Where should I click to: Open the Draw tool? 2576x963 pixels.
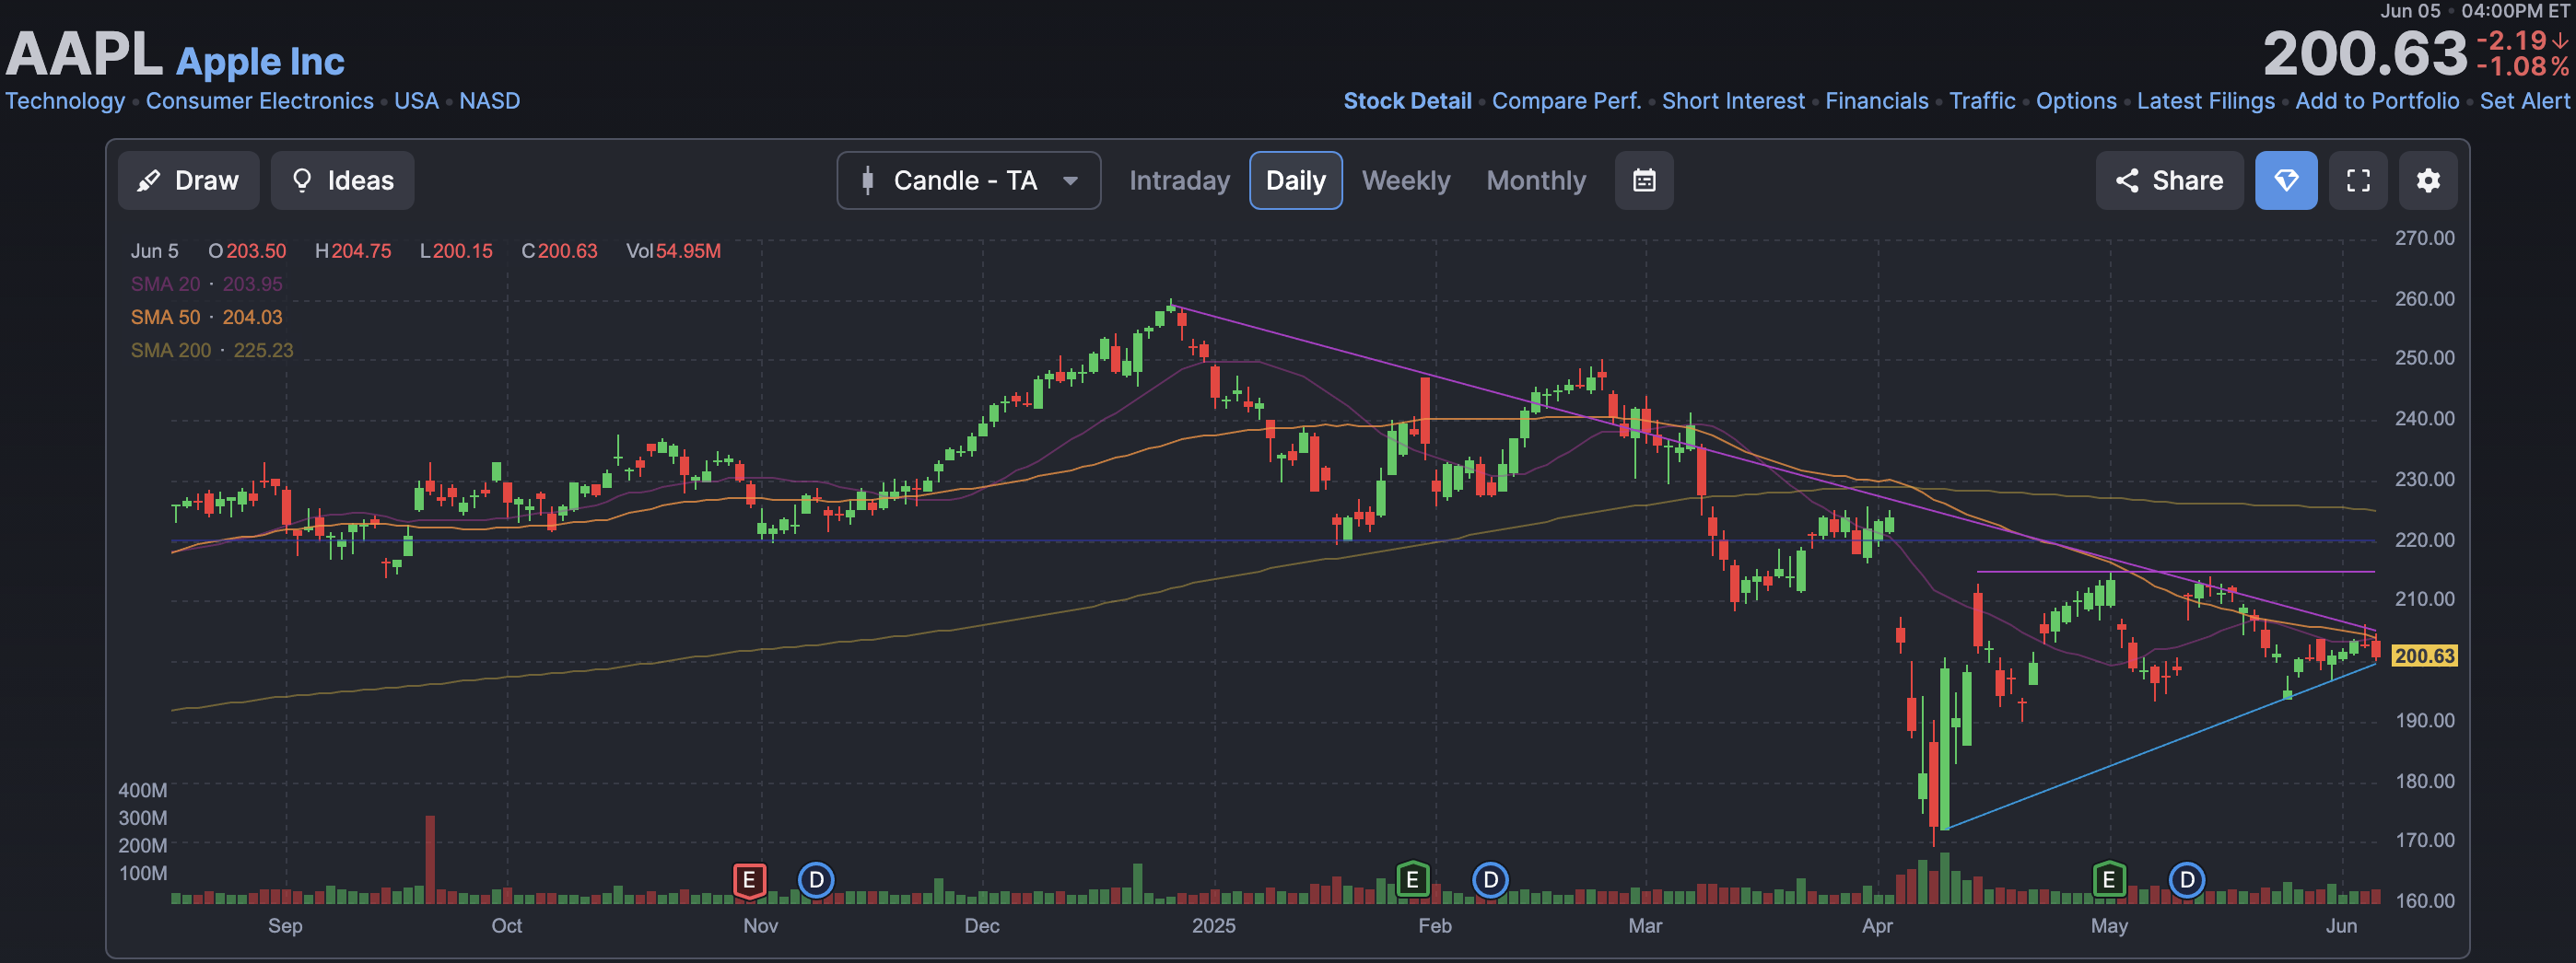[x=188, y=180]
